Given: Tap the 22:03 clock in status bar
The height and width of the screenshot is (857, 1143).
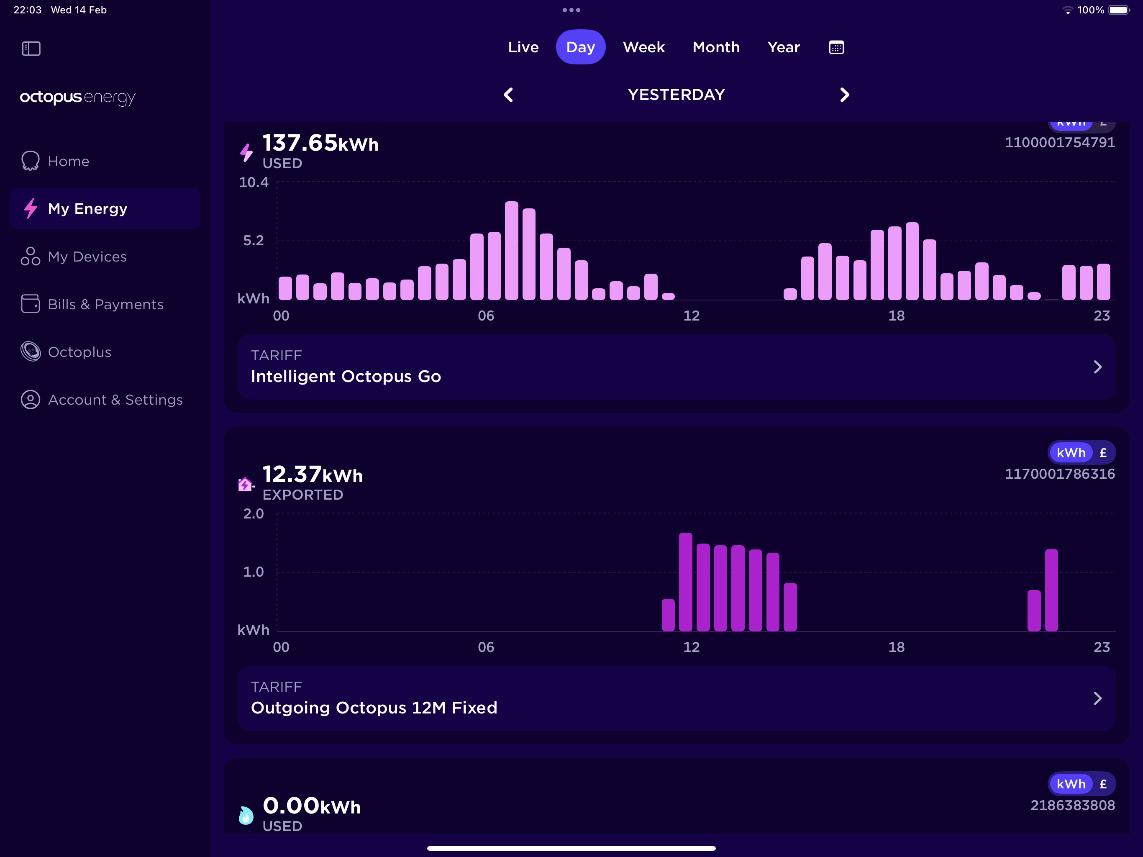Looking at the screenshot, I should pyautogui.click(x=27, y=10).
